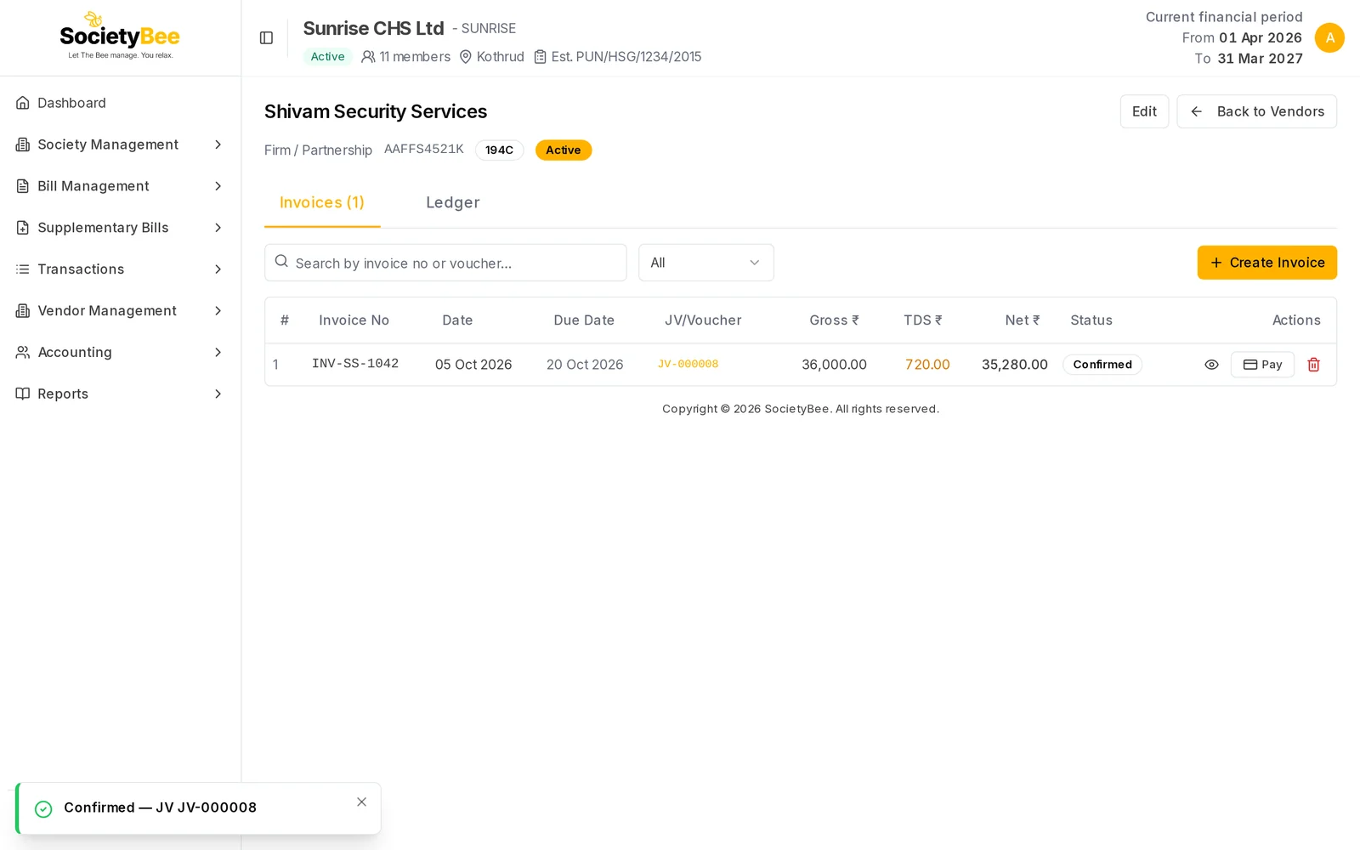
Task: Click the Society Management building icon
Action: coord(23,144)
